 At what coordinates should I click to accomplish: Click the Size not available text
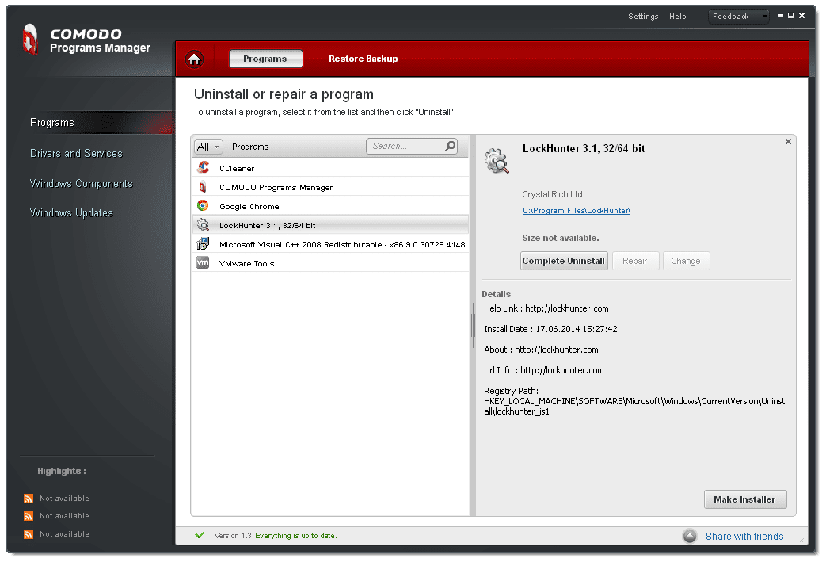[x=561, y=238]
